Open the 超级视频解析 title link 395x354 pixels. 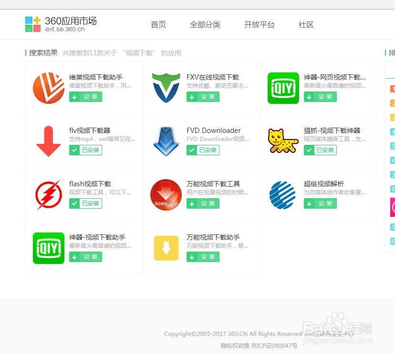tap(324, 184)
